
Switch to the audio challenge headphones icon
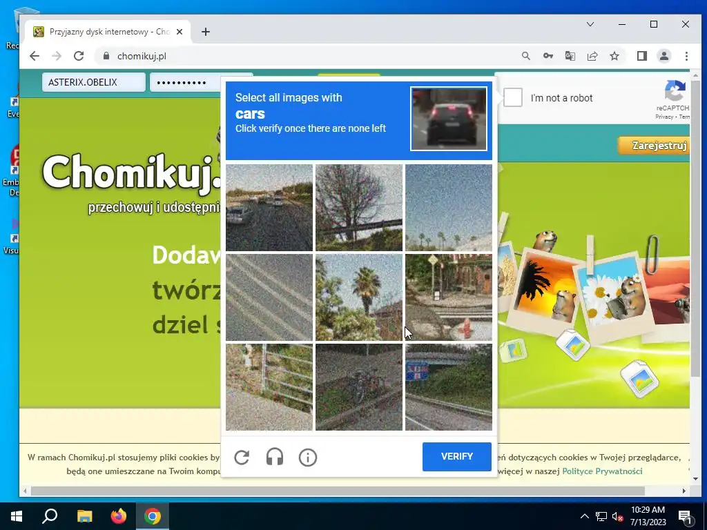(x=275, y=457)
